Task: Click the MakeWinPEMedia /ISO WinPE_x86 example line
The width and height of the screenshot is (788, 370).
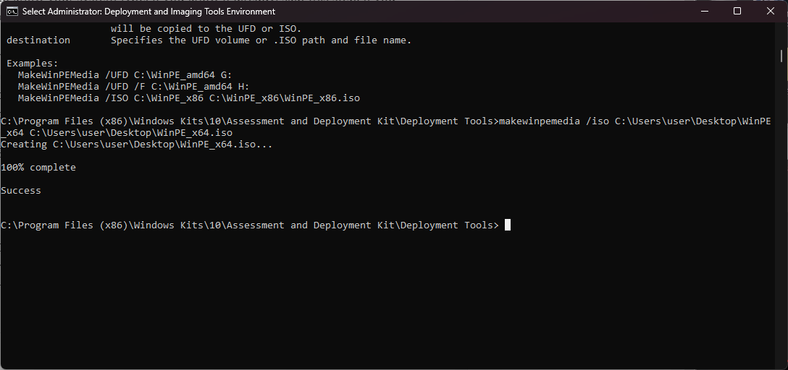Action: [189, 98]
